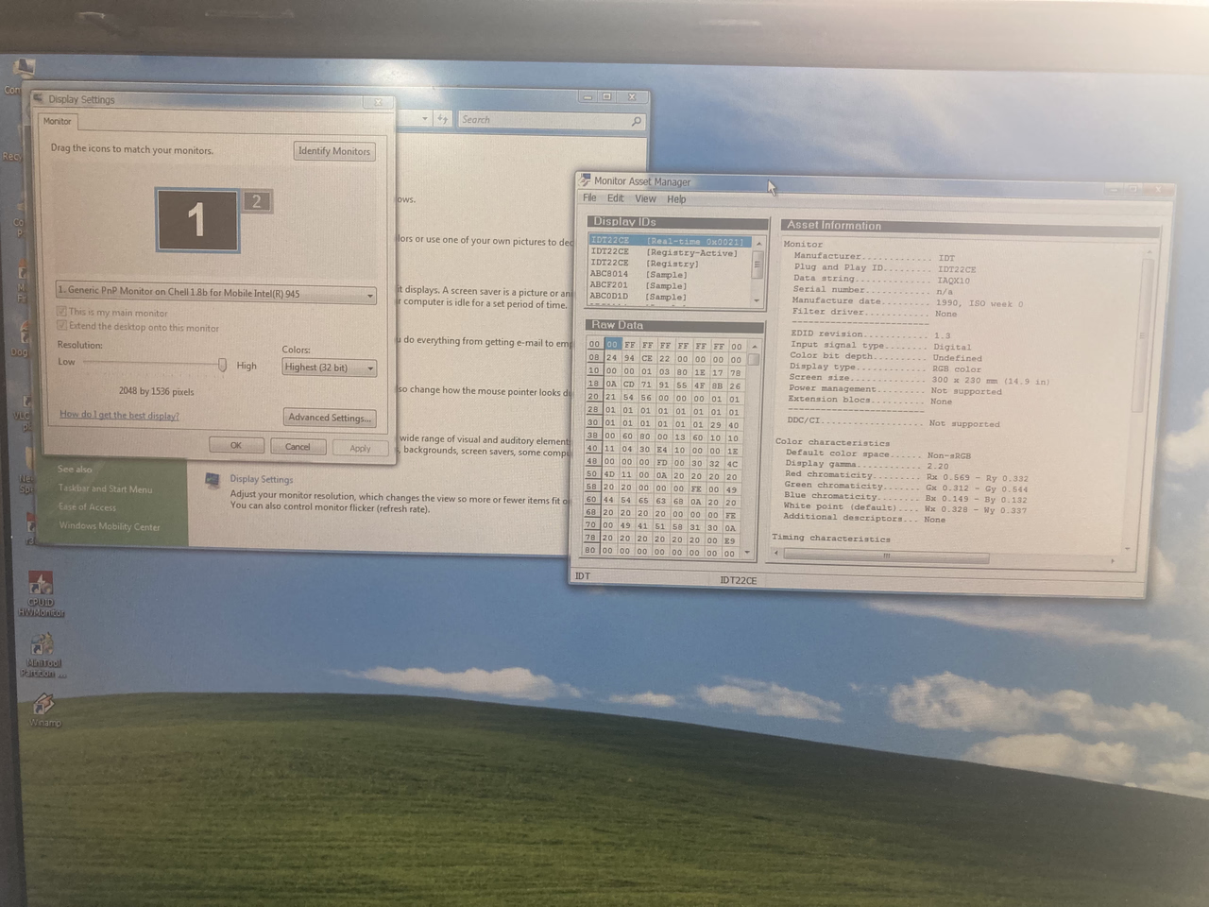Screen dimensions: 1209x907
Task: Click Display IDs list scroll-down arrow
Action: tap(758, 300)
